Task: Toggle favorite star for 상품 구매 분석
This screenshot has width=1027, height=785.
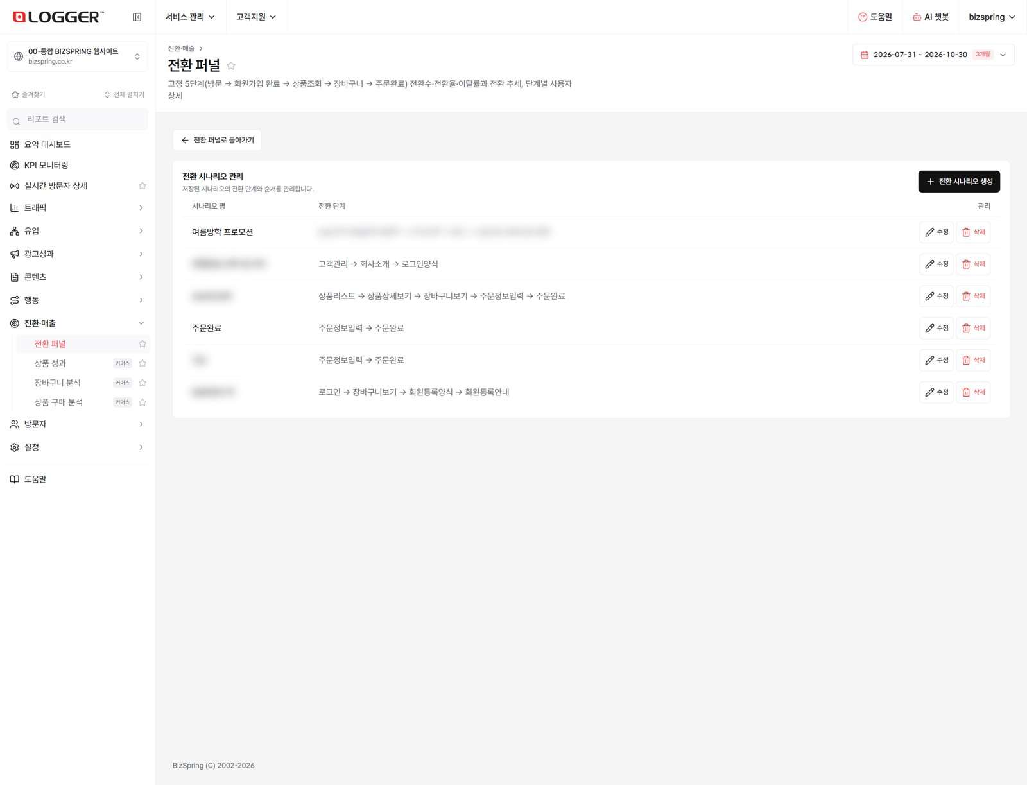Action: [x=142, y=402]
